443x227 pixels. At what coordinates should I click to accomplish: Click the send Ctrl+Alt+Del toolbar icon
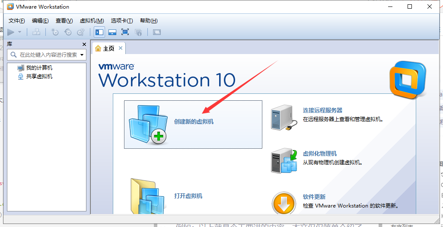click(36, 32)
